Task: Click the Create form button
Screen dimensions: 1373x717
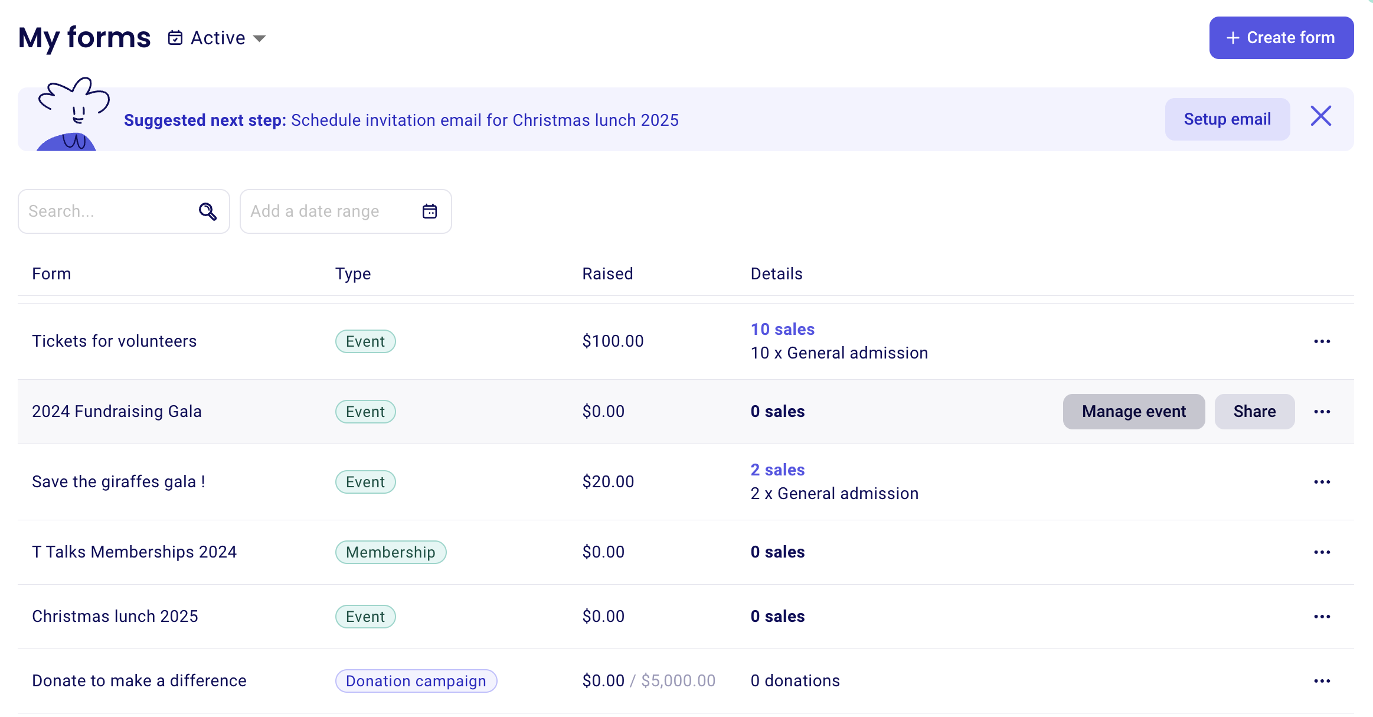Action: (1282, 37)
